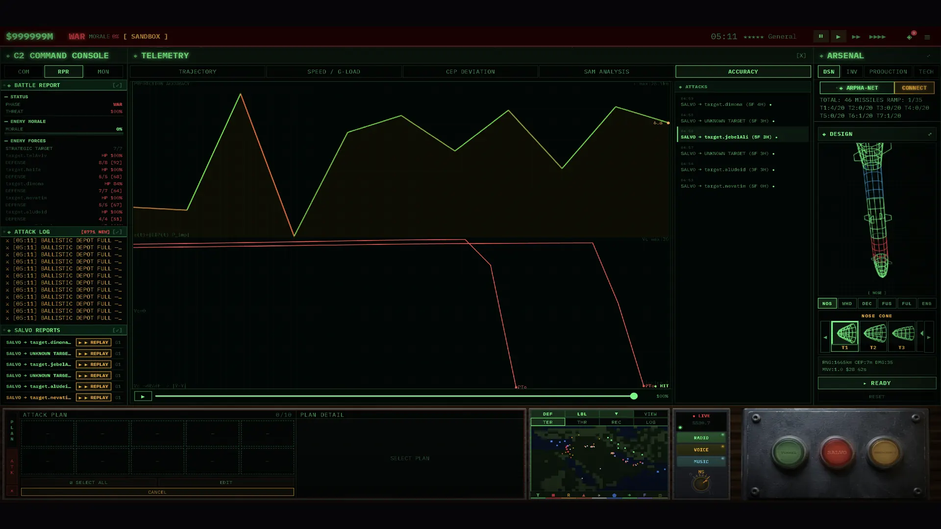Select the FUS missile component
Image resolution: width=941 pixels, height=529 pixels.
[x=887, y=304]
